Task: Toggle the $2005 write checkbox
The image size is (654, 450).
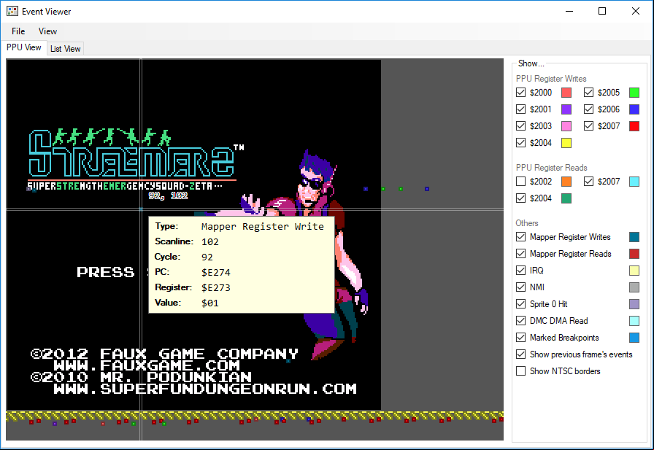Action: [588, 93]
